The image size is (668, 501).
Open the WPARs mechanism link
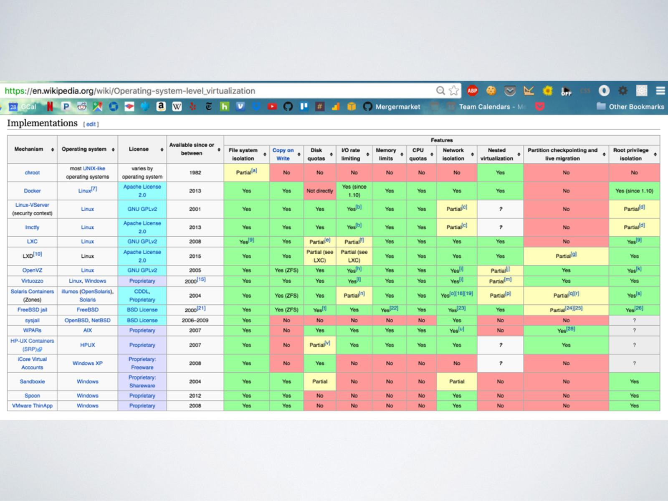coord(32,330)
